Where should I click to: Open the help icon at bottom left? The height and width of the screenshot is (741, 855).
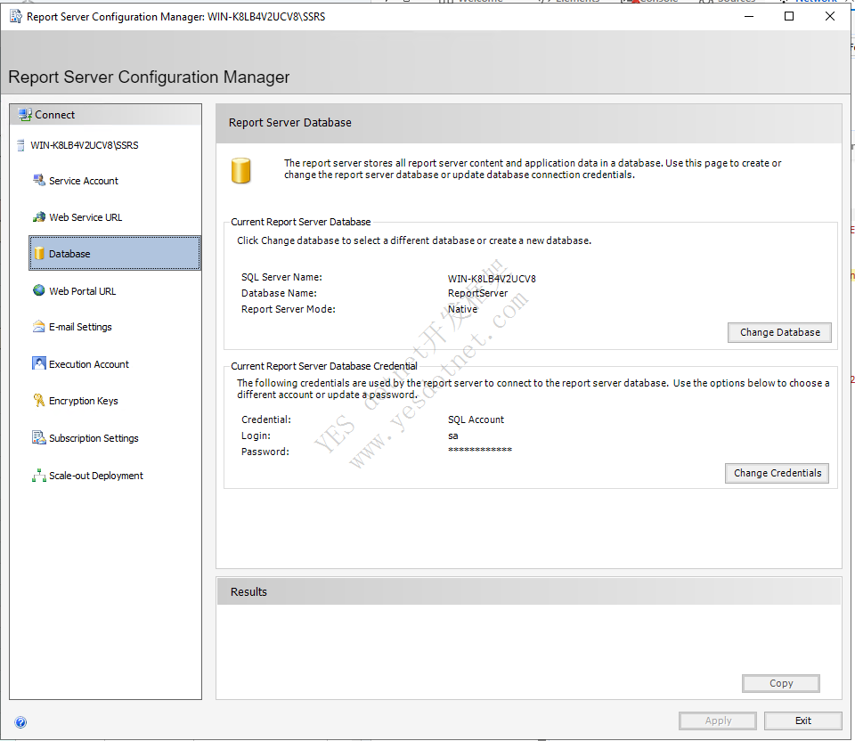pyautogui.click(x=20, y=722)
